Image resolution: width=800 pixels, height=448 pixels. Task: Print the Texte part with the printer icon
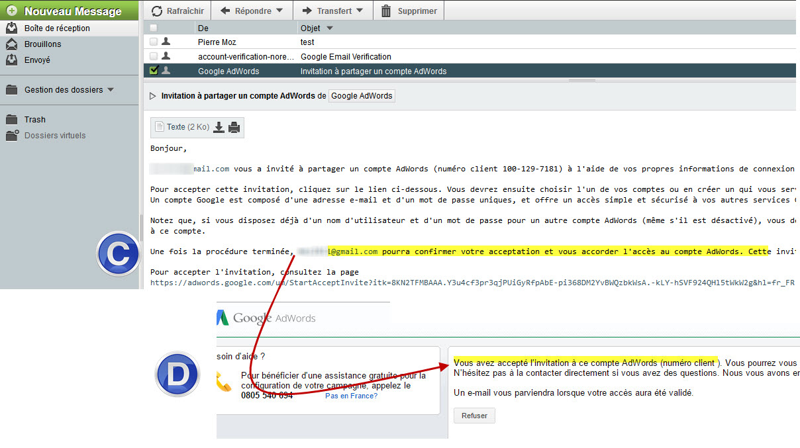click(234, 127)
